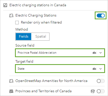108x96 pixels.
Task: Click the layer icon for OpenStreetMap Amenities
Action: click(x=11, y=81)
